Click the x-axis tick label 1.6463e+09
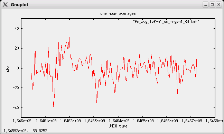This screenshot has width=224, height=134. [x=94, y=121]
